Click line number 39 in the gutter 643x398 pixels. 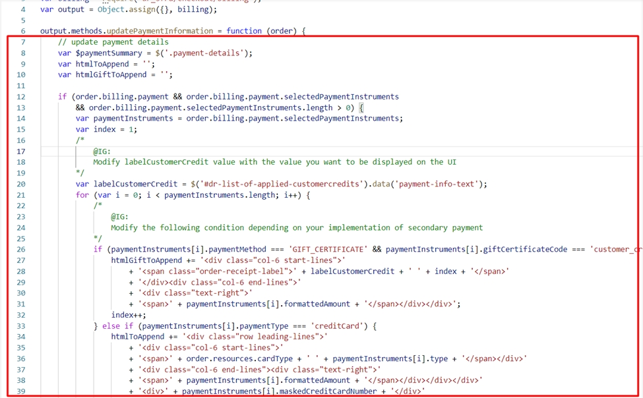tap(21, 391)
